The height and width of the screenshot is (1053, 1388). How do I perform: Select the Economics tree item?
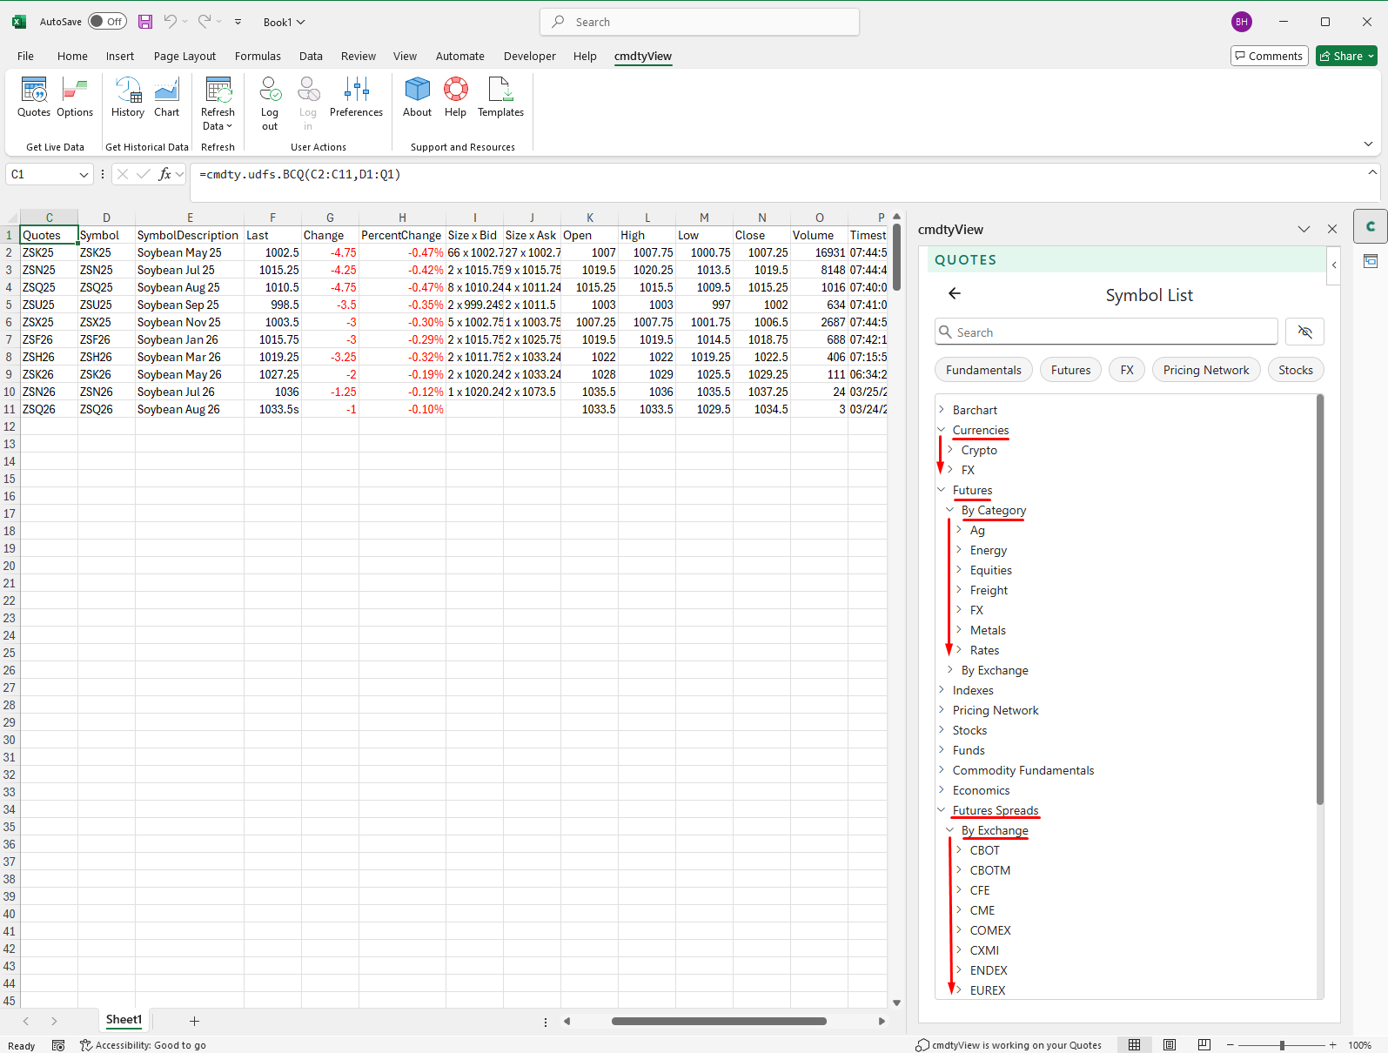(x=981, y=790)
